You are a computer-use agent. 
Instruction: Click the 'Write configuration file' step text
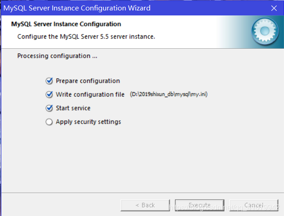[x=90, y=94]
